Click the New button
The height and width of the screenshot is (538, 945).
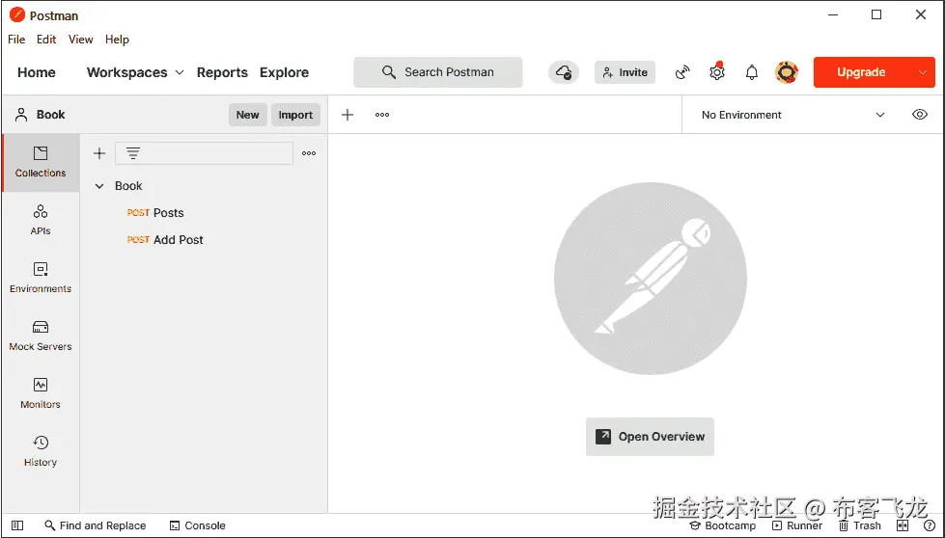coord(248,115)
